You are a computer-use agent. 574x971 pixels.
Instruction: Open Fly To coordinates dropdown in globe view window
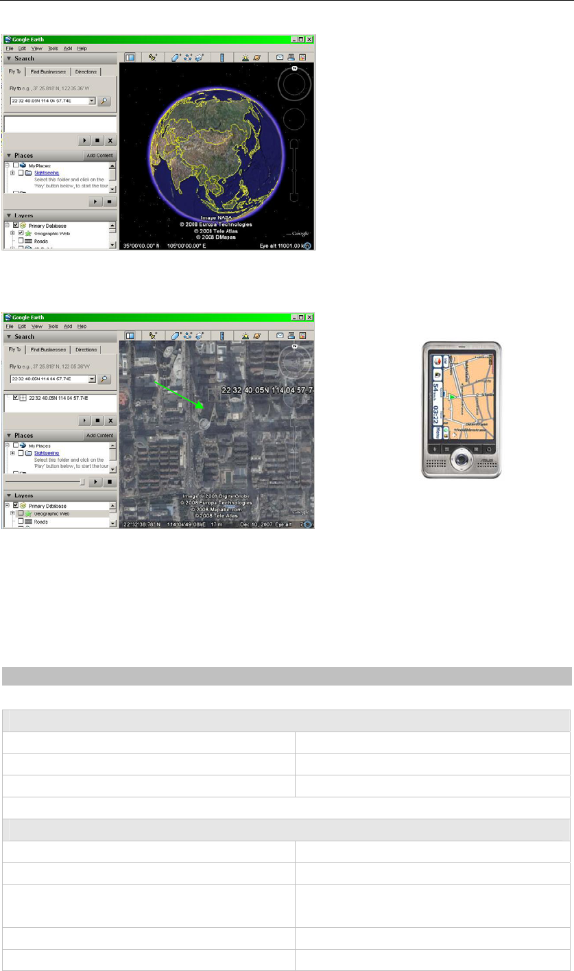(92, 101)
